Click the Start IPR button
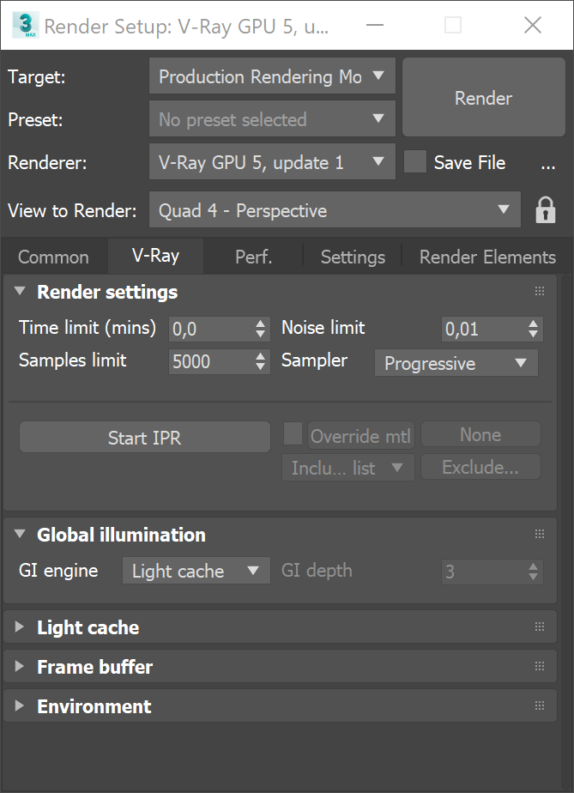 144,437
